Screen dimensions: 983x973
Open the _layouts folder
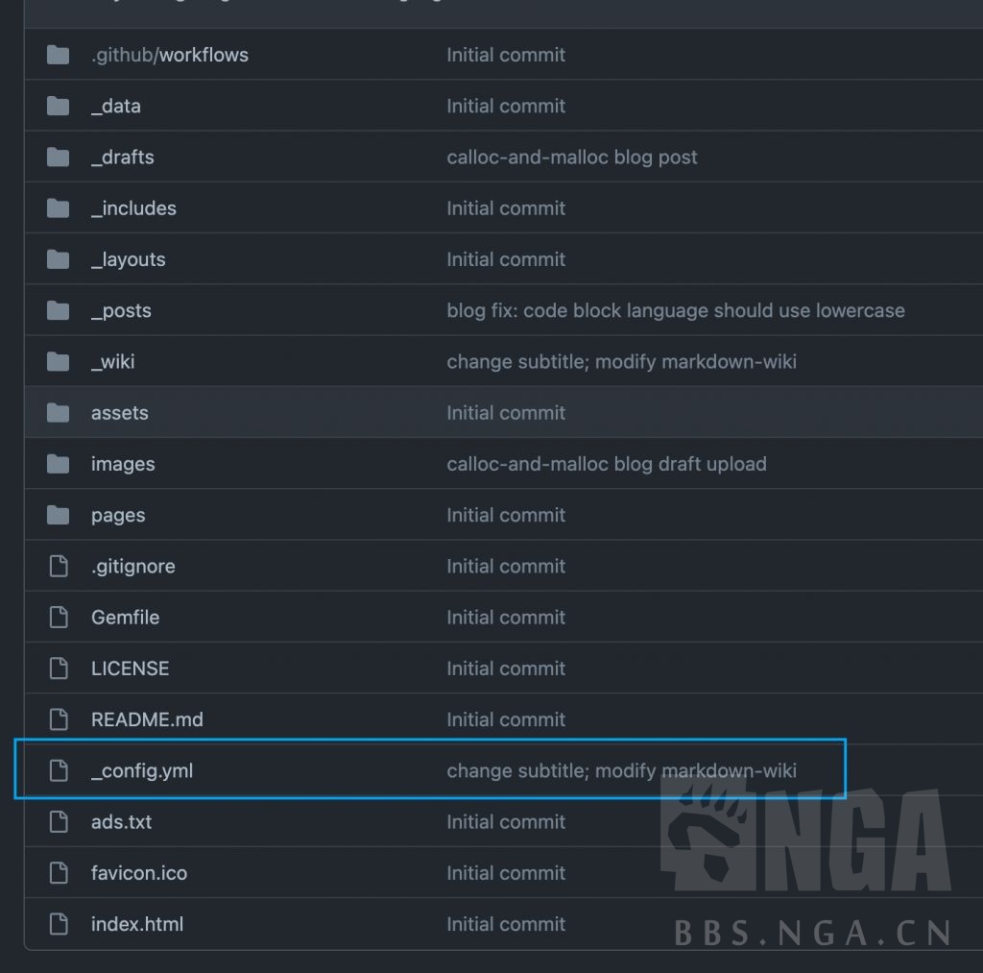[x=128, y=258]
